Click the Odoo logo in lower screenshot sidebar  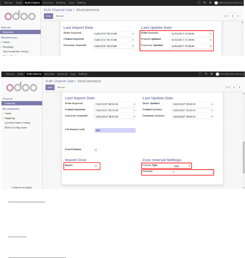[22, 87]
